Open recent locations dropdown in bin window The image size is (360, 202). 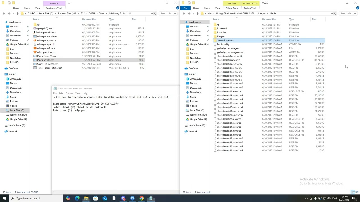click(13, 13)
